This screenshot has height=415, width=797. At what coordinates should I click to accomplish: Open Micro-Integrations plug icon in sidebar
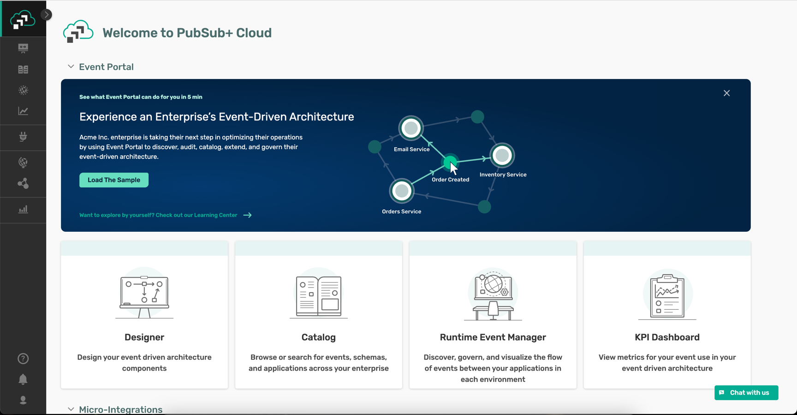click(x=23, y=137)
